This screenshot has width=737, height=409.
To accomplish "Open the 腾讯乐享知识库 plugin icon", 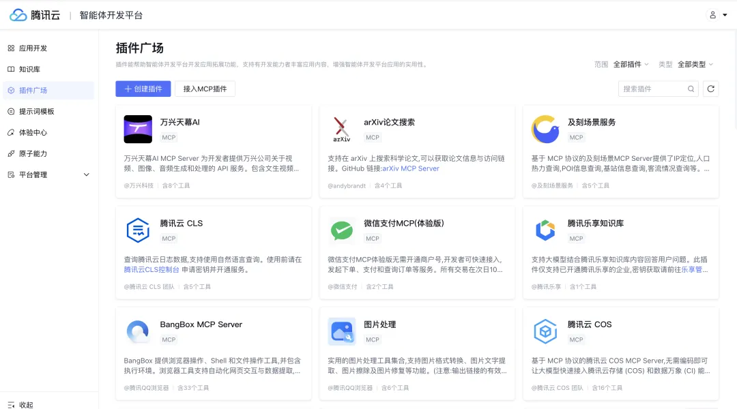I will coord(545,230).
